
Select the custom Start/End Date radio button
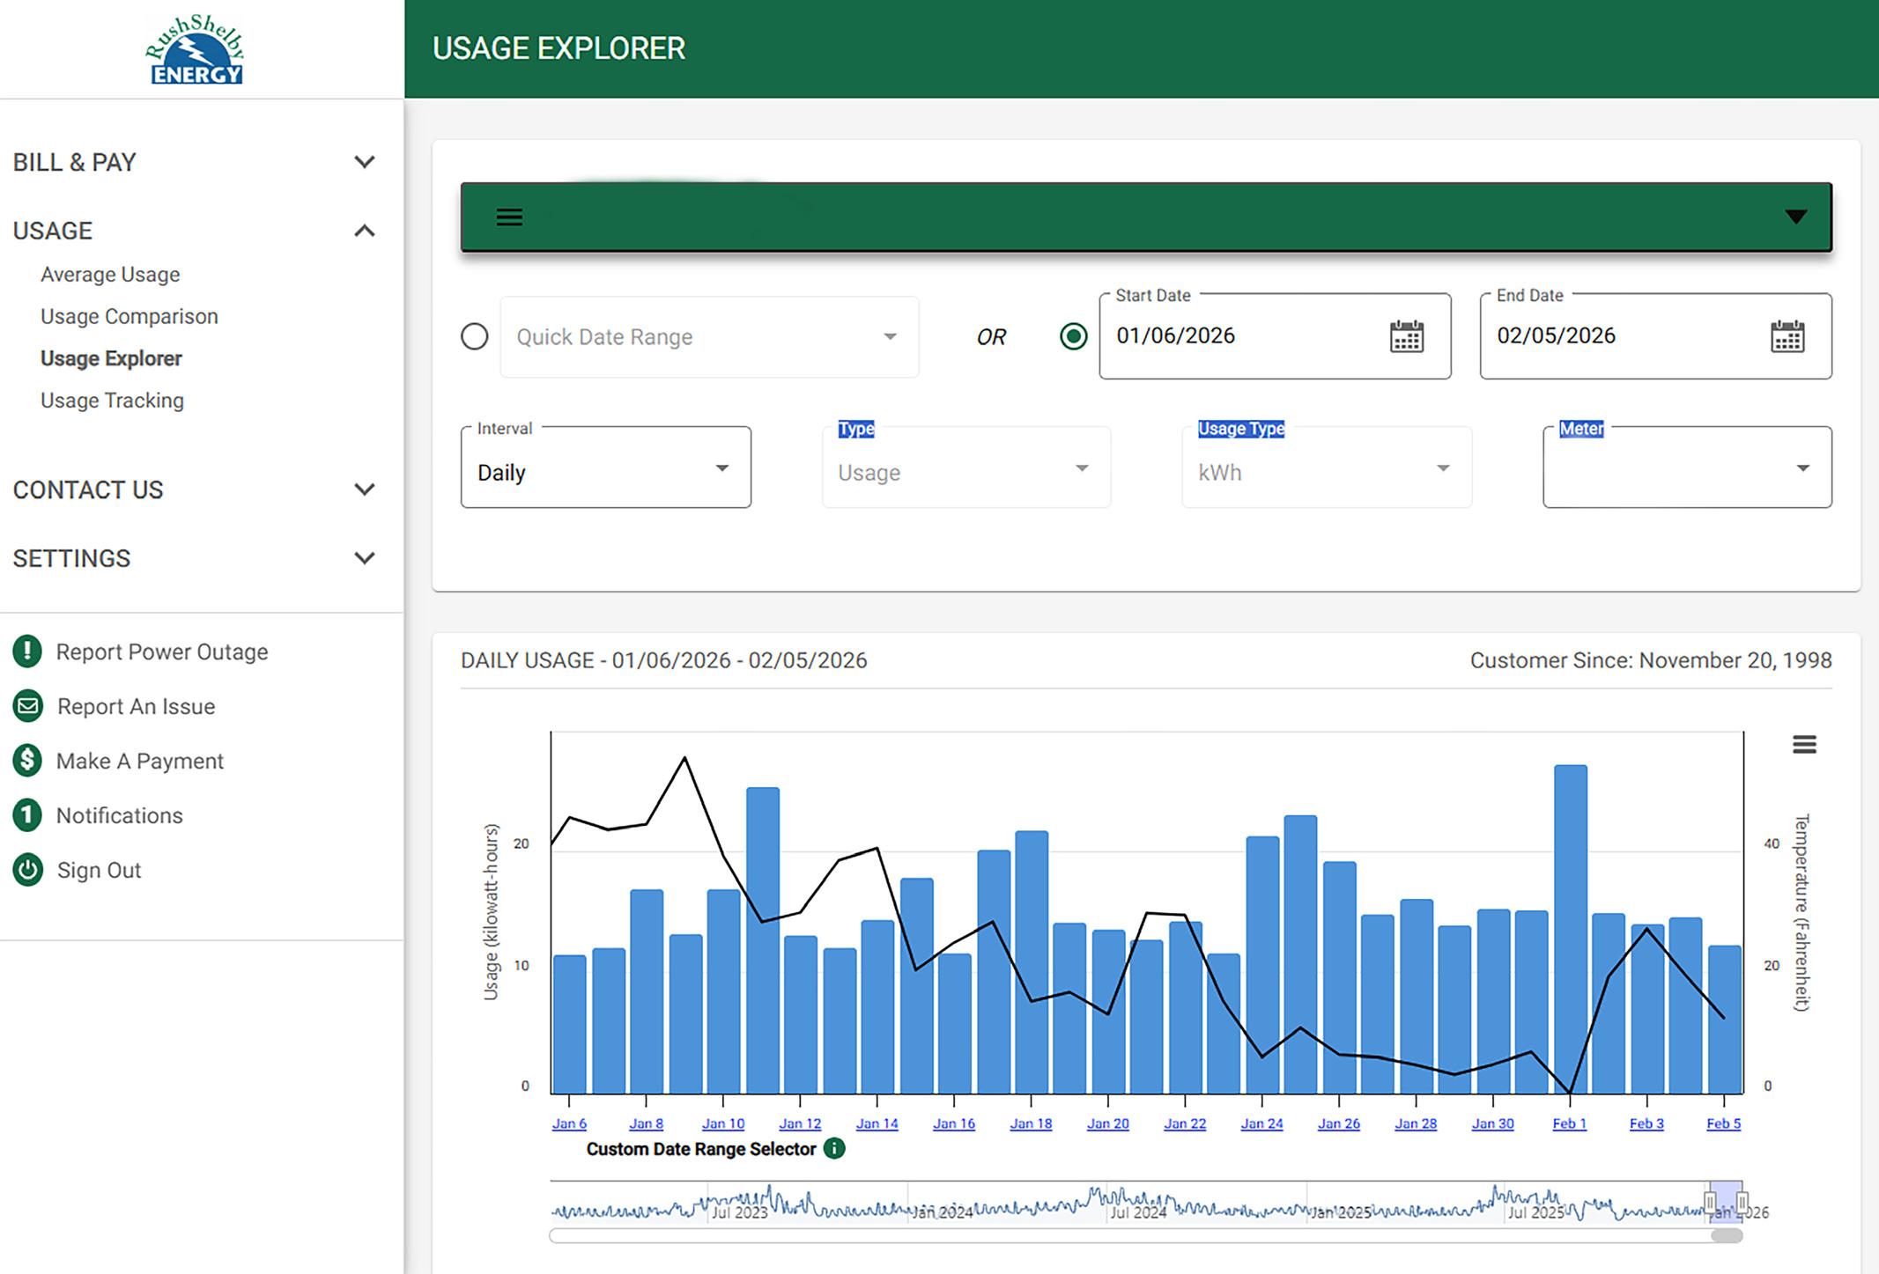(1073, 336)
